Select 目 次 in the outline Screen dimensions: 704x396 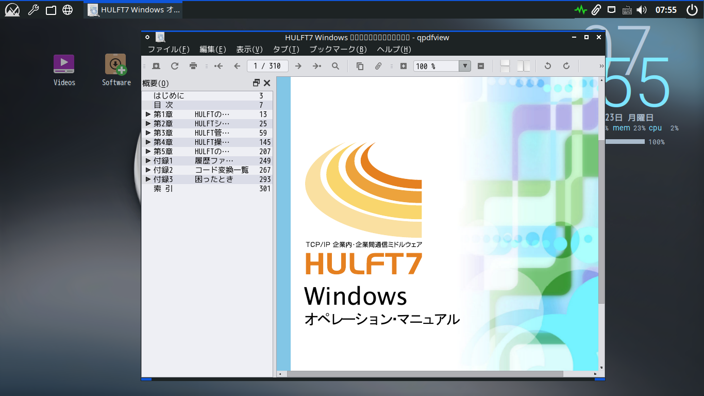tap(163, 105)
